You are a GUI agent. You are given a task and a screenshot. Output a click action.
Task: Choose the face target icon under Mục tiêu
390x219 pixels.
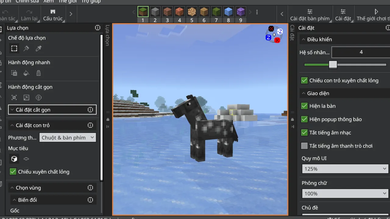[26, 159]
